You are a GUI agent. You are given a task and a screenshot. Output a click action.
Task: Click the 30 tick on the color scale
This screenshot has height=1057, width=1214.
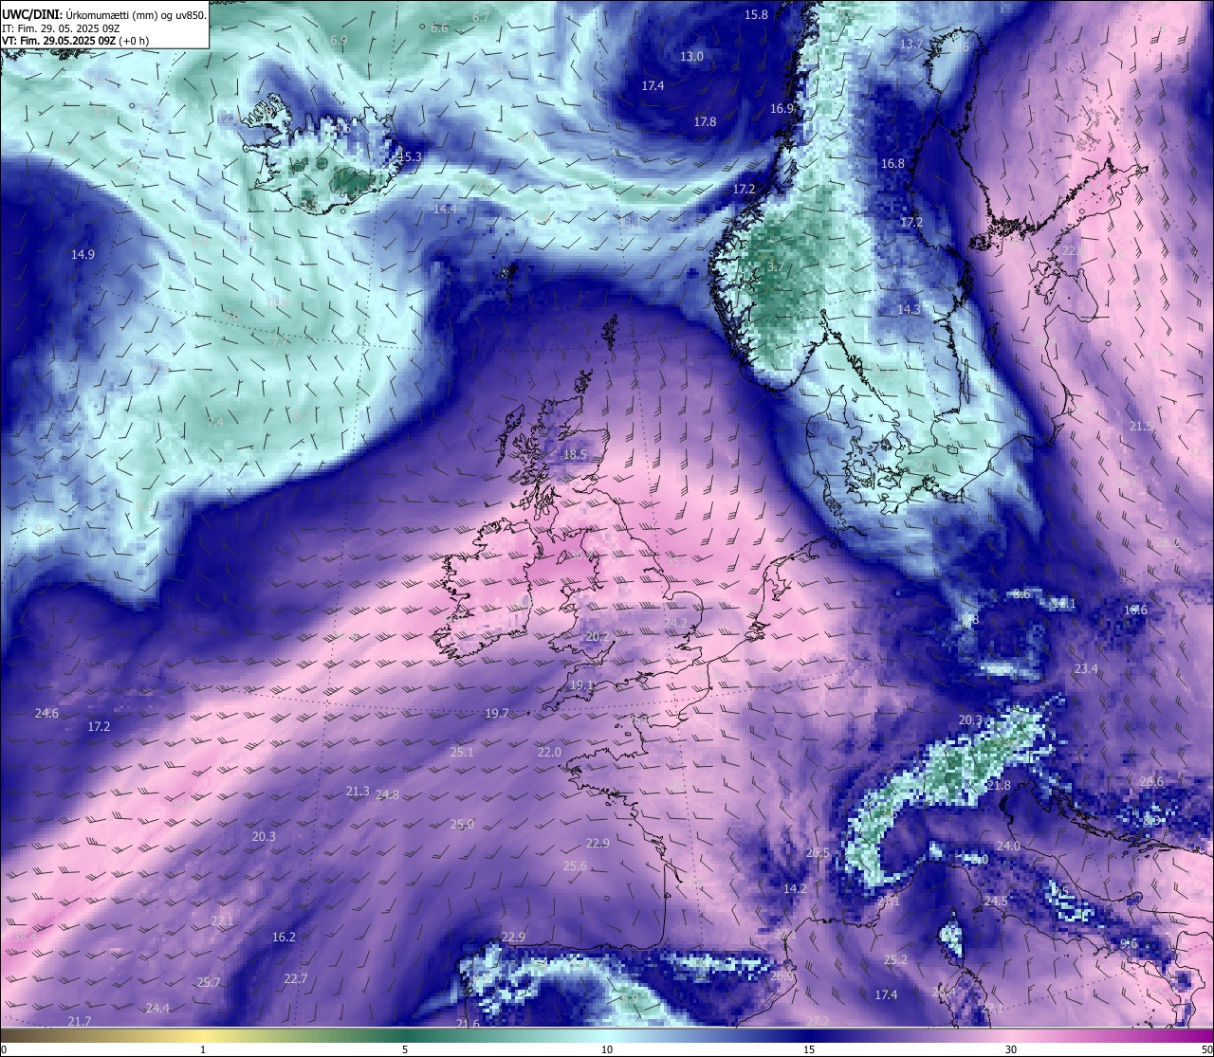point(1011,1049)
